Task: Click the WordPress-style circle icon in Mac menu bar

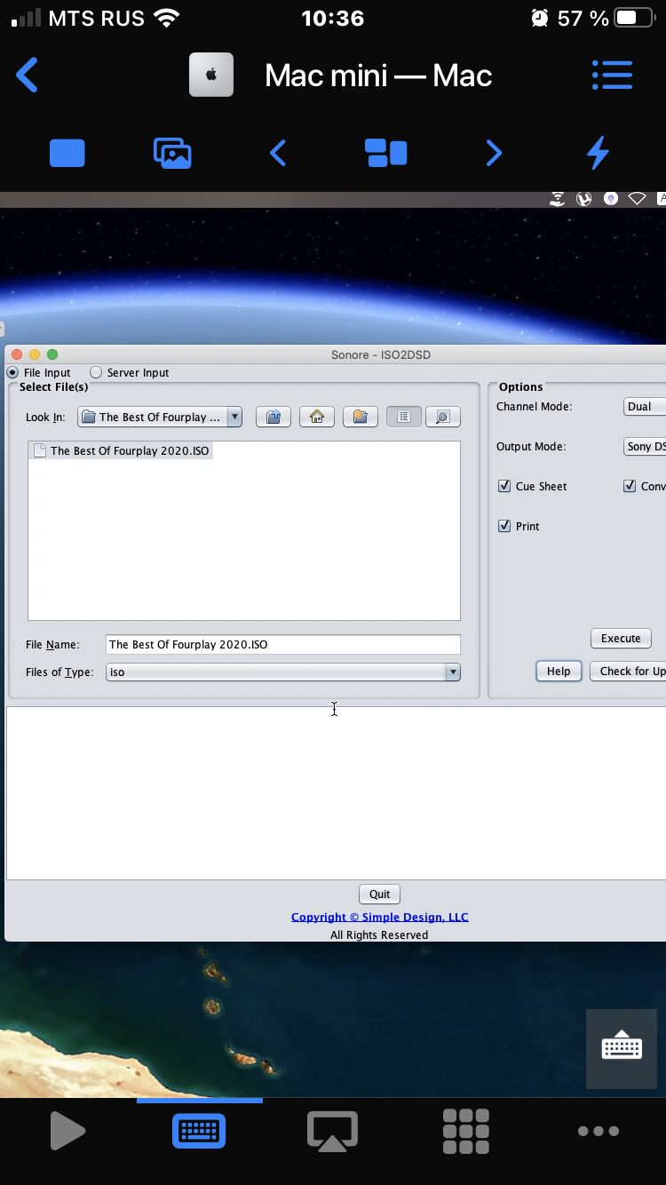Action: point(584,199)
